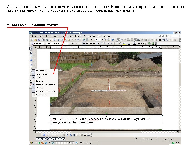Viewport: 194px width, 145px height.
Task: Toggle Bold (Ж) formatting
Action: [73, 44]
